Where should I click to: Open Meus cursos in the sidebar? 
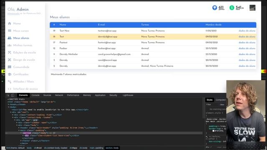(x=21, y=31)
